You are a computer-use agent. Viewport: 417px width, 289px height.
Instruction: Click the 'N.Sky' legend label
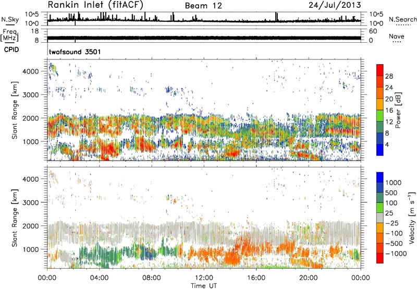click(x=10, y=19)
